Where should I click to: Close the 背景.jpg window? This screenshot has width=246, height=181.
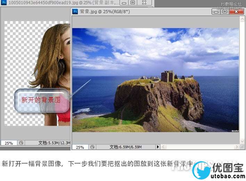236,11
